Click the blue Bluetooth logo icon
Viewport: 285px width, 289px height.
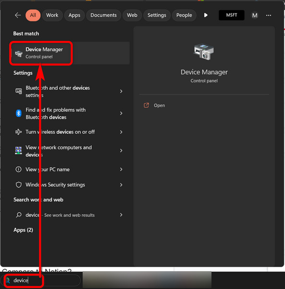tap(19, 113)
